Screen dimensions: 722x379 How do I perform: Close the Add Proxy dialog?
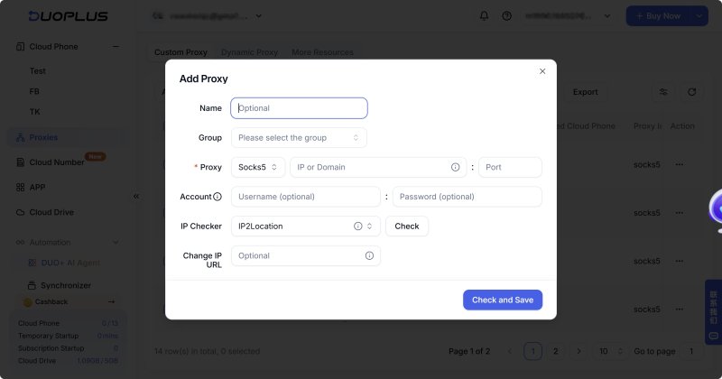click(x=542, y=71)
